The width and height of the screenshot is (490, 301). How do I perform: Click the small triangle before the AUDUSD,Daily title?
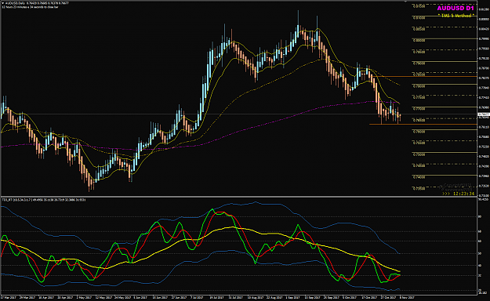(x=3, y=3)
